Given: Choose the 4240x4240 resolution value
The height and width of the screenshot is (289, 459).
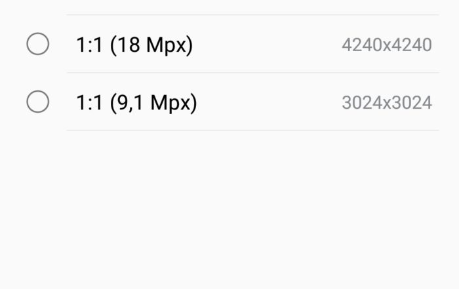Looking at the screenshot, I should point(387,45).
